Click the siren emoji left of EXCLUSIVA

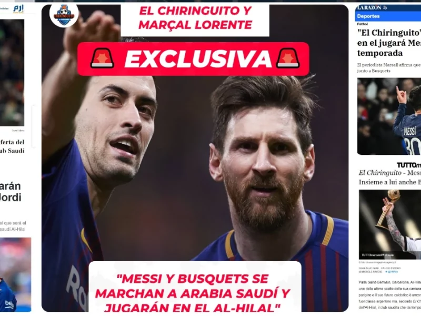coord(102,58)
